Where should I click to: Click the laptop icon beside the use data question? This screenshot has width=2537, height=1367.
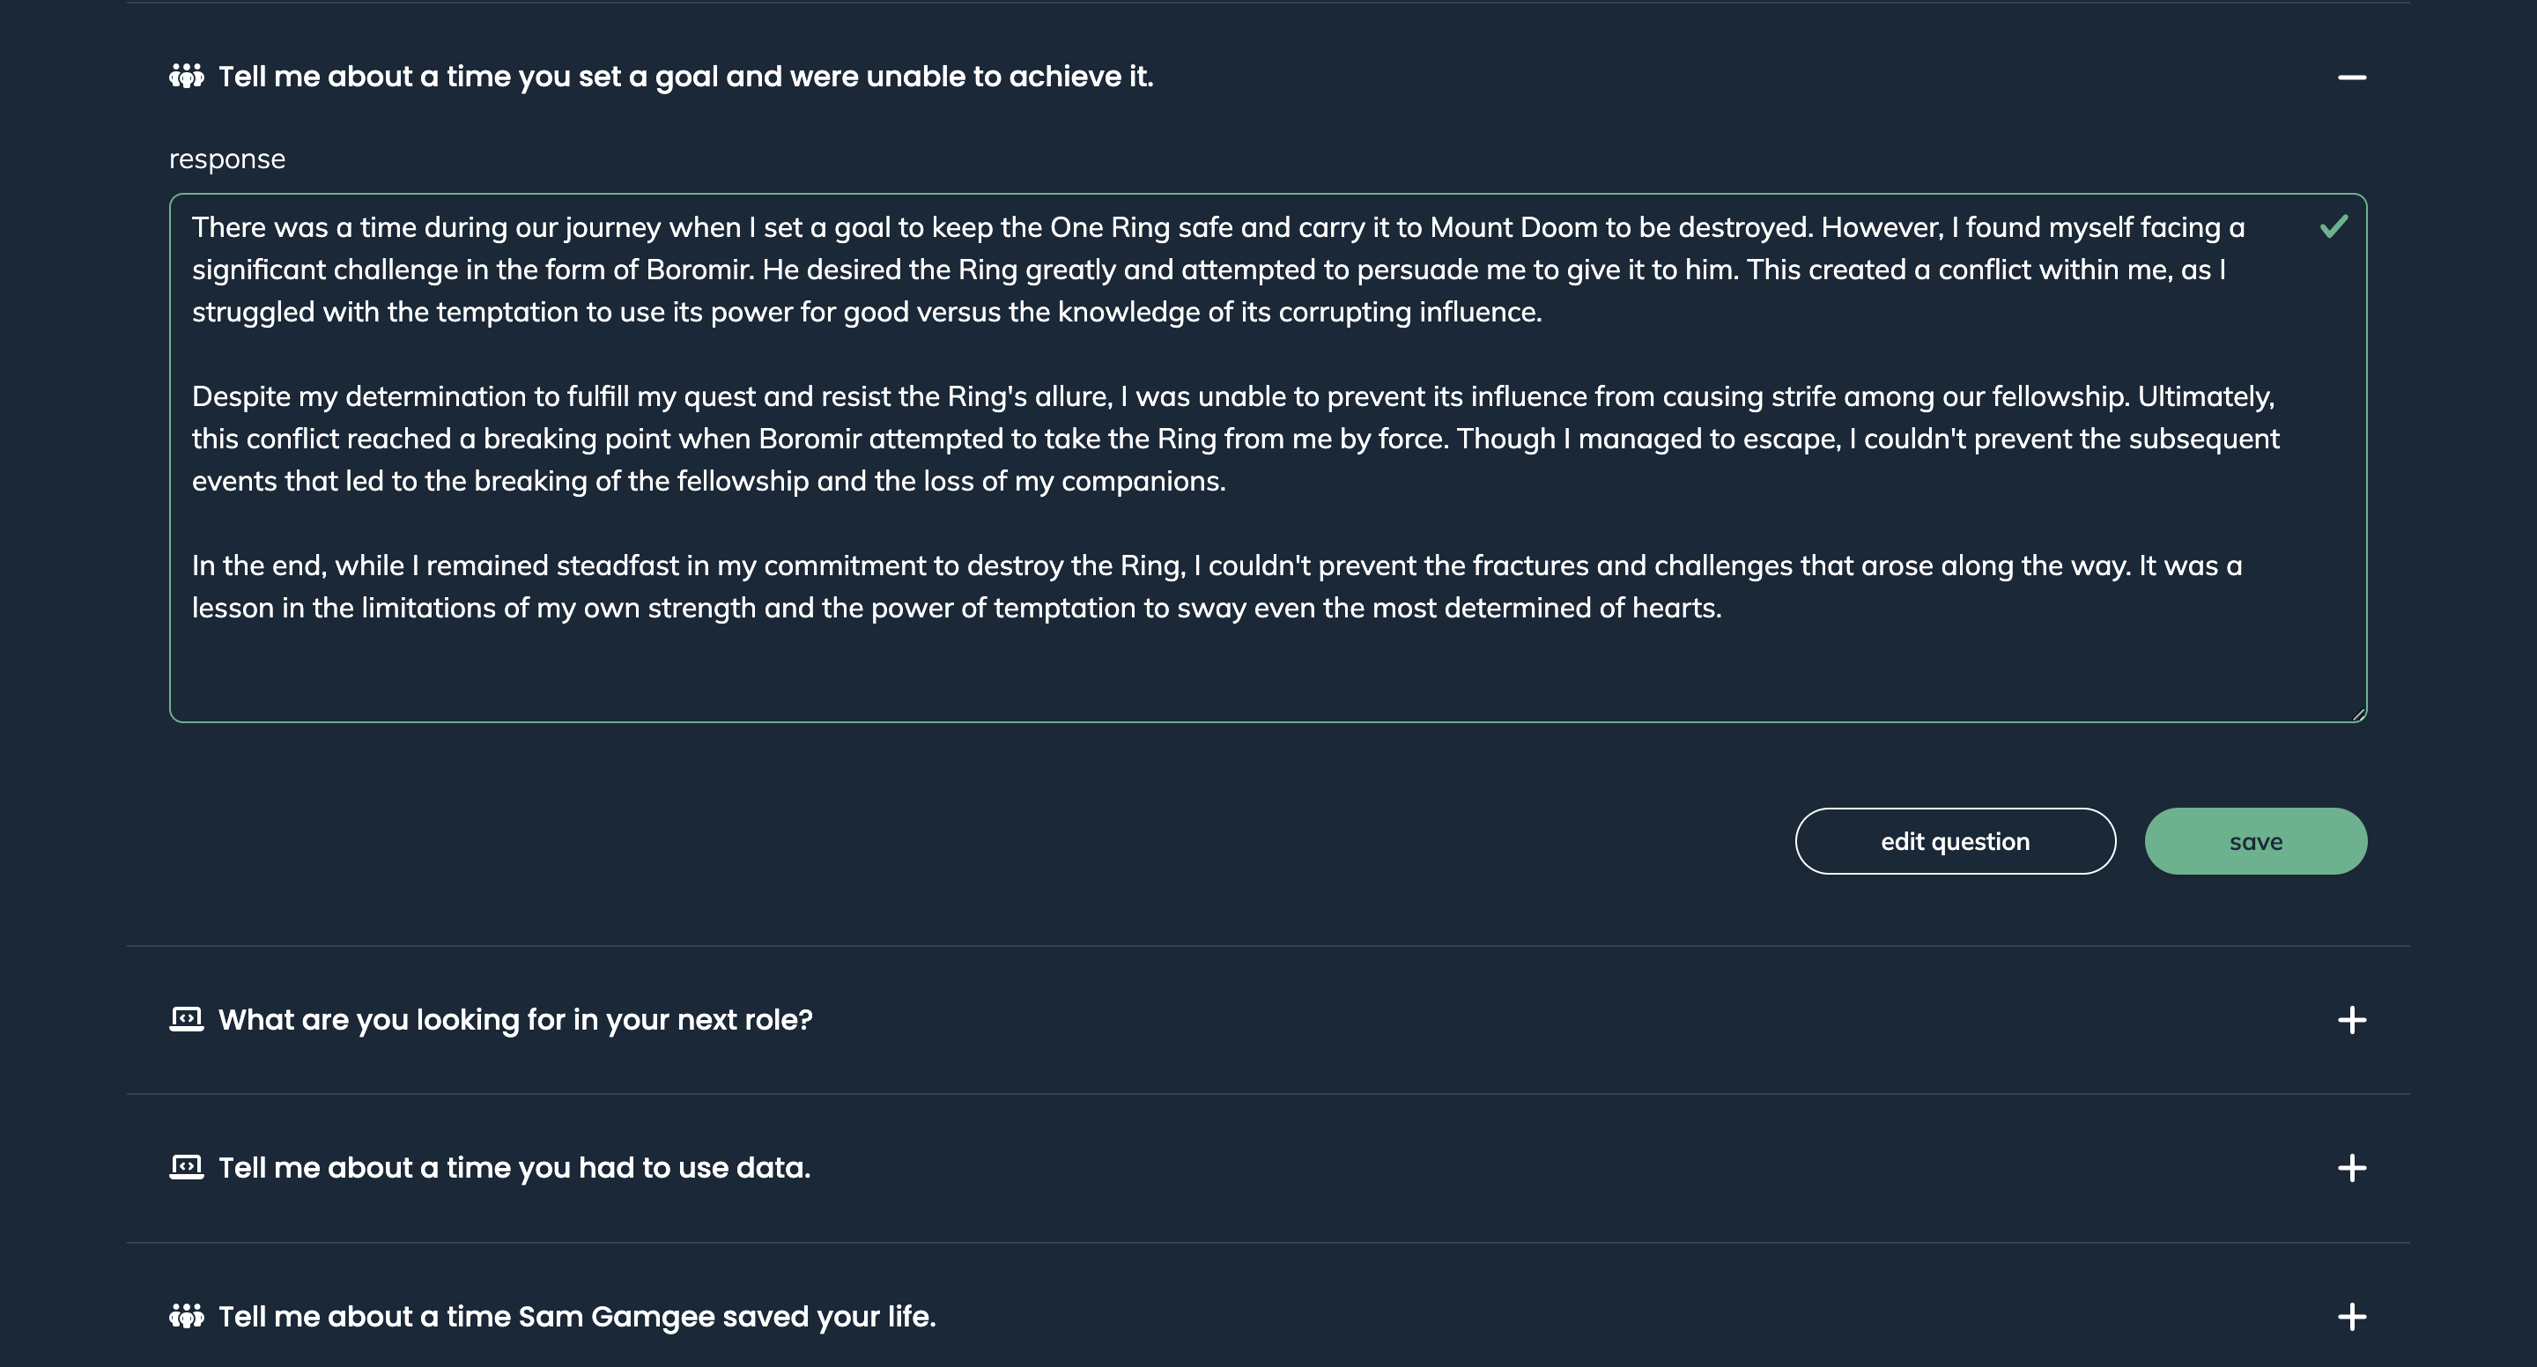186,1167
